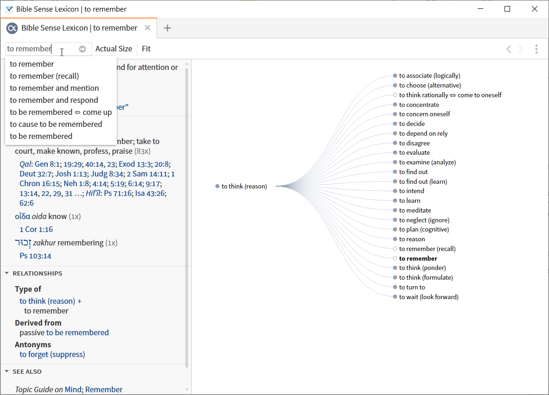Screen dimensions: 549x395
Task: Choose 'to be remembered' suggestion at list bottom
Action: click(41, 136)
